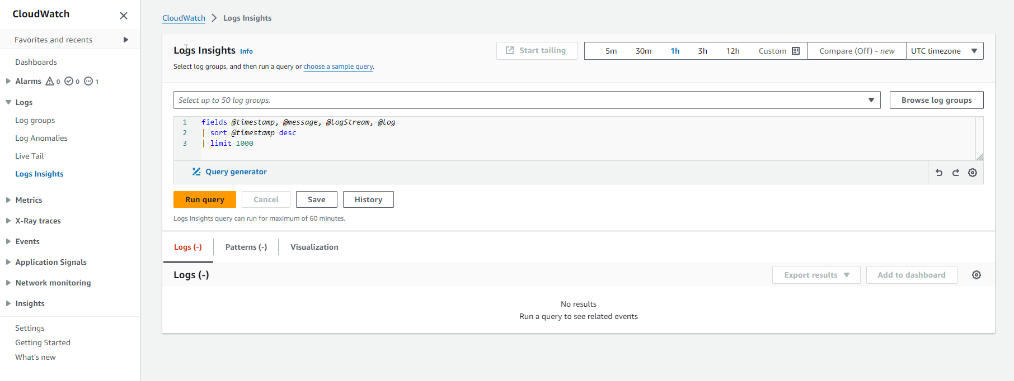The width and height of the screenshot is (1014, 381).
Task: Open results settings gear beside Add to dashboard
Action: tap(977, 275)
